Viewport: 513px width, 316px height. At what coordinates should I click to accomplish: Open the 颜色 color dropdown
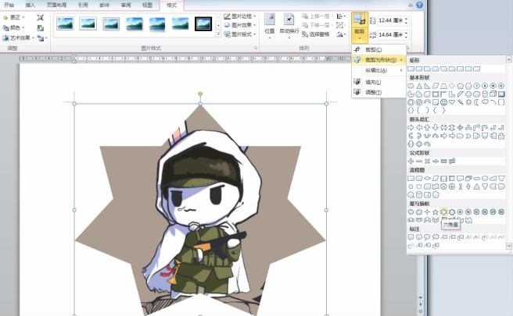[x=14, y=28]
